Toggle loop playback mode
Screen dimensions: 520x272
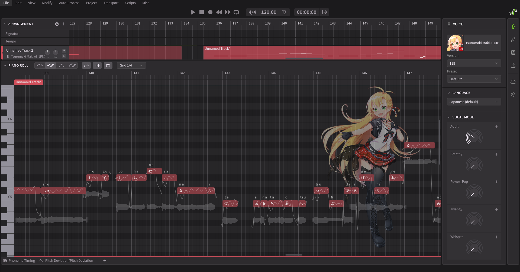click(x=236, y=12)
